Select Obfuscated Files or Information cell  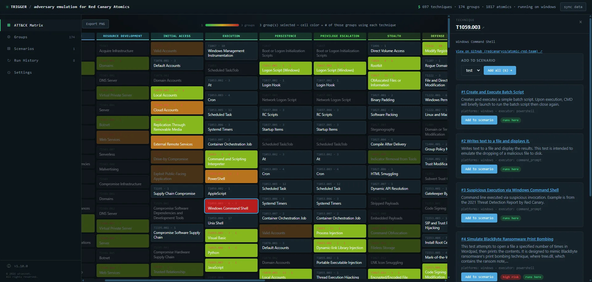click(394, 80)
